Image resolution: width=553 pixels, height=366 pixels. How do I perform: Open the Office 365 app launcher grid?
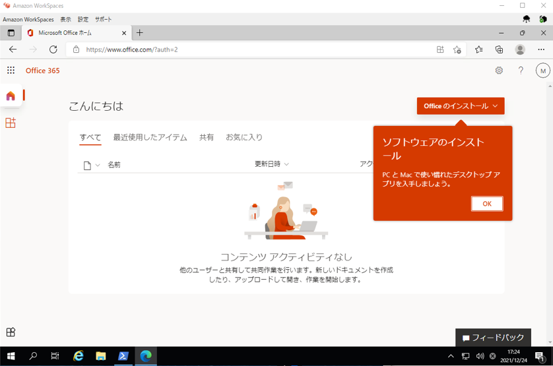click(x=11, y=70)
